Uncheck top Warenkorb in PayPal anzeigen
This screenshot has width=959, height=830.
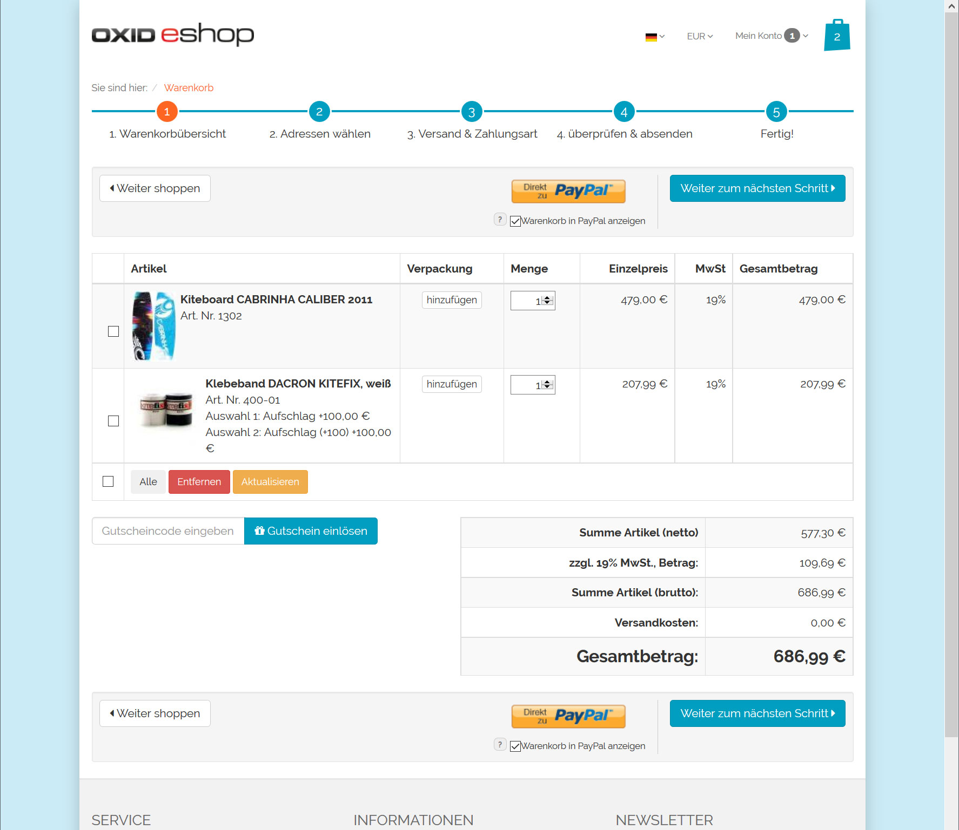pos(515,221)
